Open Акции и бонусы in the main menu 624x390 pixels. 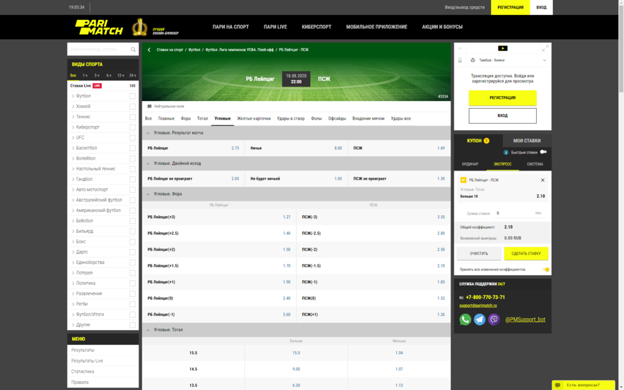442,27
